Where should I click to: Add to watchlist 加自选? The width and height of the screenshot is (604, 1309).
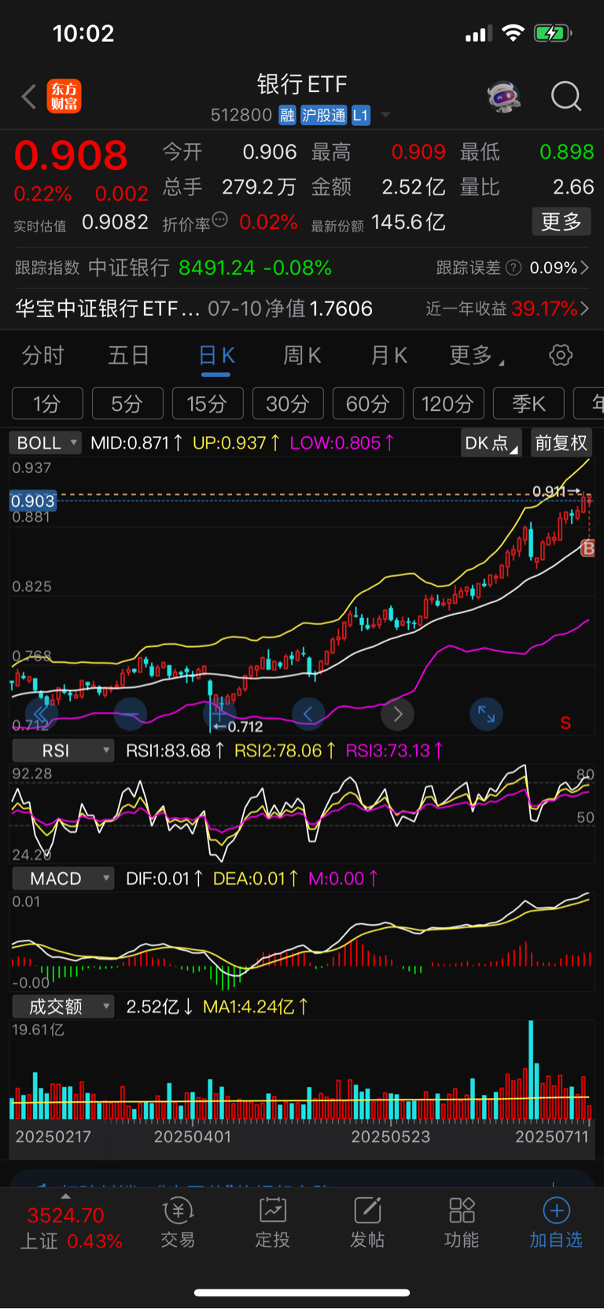pos(556,1223)
